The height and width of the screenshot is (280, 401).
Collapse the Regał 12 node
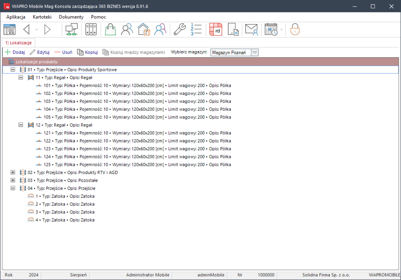(21, 125)
